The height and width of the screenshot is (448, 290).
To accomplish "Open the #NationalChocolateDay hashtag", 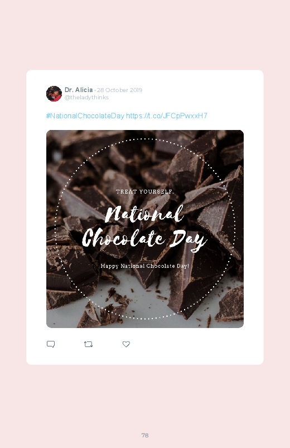I will pos(85,115).
